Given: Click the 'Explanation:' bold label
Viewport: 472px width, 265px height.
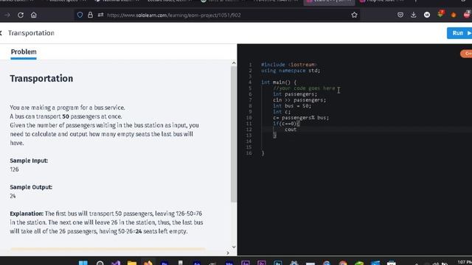Looking at the screenshot, I should (x=27, y=213).
